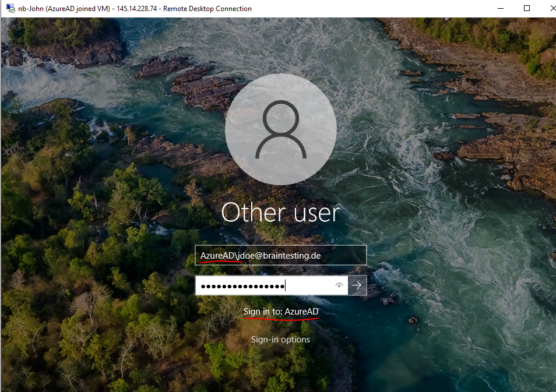Viewport: 556px width, 392px height.
Task: Close the nb-John remote desktop session window
Action: click(552, 8)
